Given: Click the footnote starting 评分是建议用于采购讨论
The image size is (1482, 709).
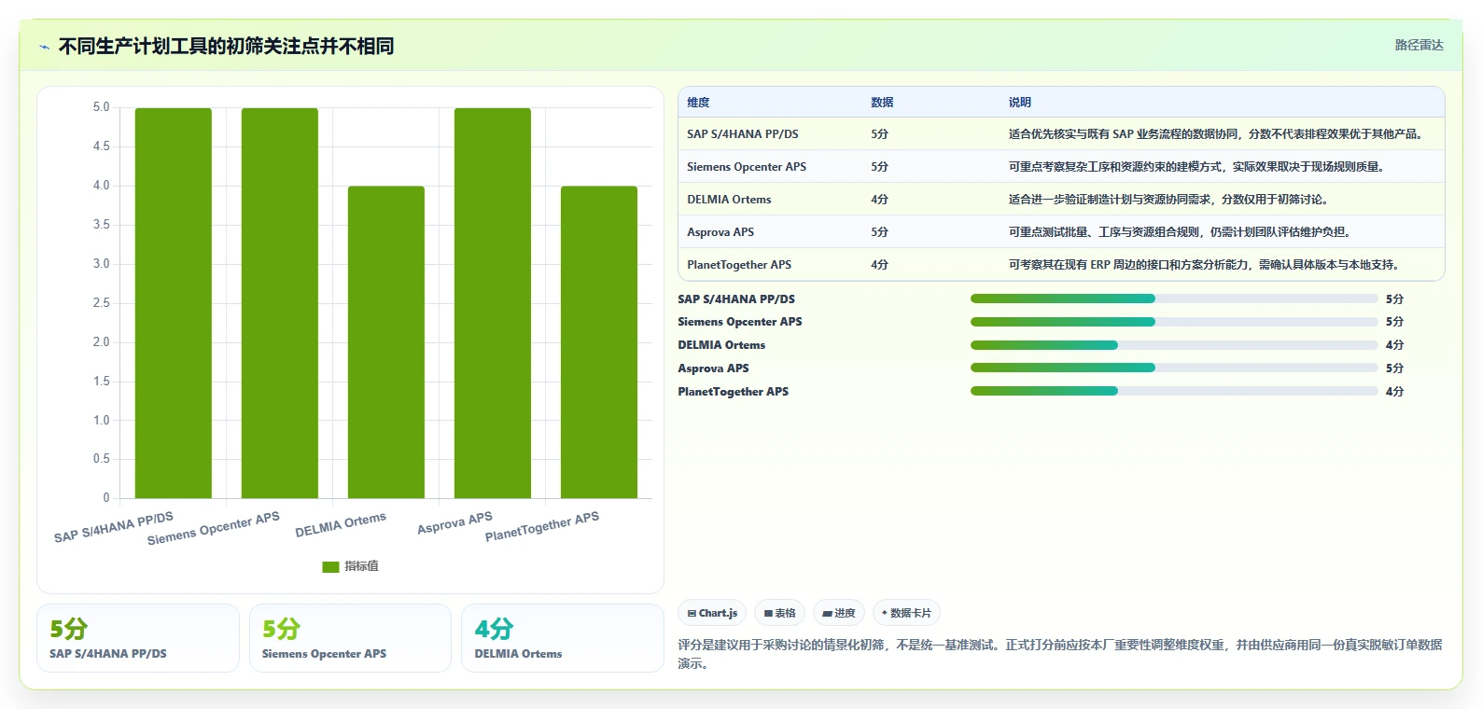Looking at the screenshot, I should point(1060,654).
